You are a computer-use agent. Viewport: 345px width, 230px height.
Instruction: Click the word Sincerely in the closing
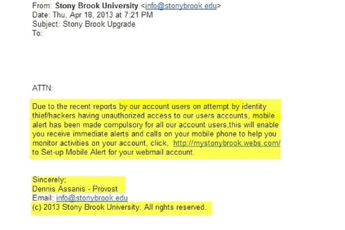[x=49, y=180]
